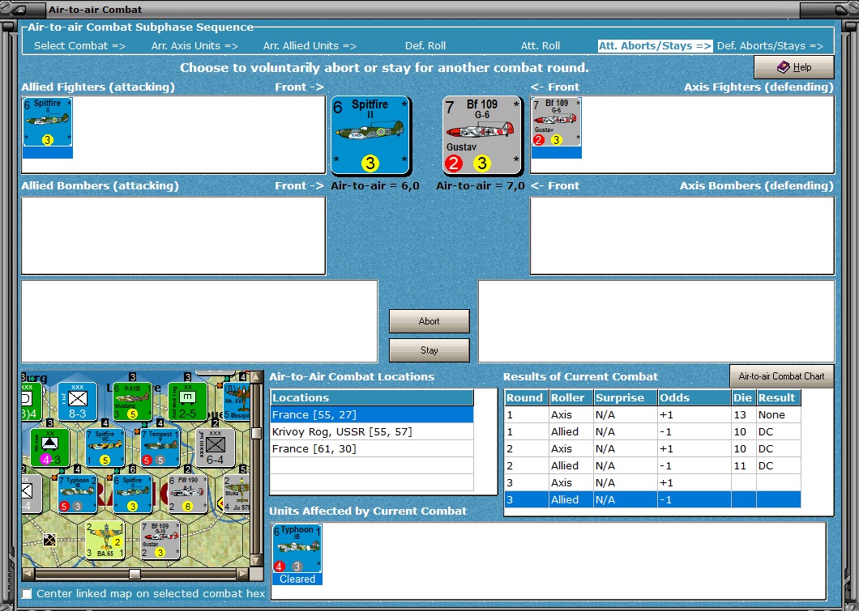Select the result cell showing None
The height and width of the screenshot is (611, 859).
pos(779,414)
